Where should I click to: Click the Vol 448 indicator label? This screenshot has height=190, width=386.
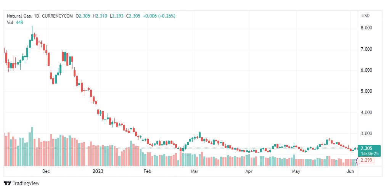coord(15,22)
